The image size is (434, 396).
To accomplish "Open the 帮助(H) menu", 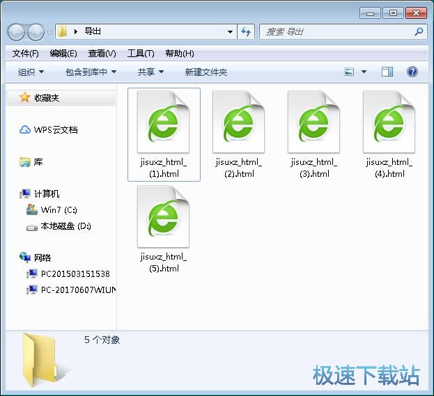I will [180, 54].
